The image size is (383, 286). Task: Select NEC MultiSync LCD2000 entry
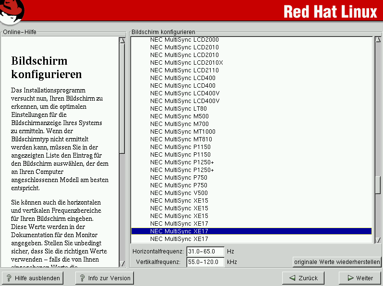point(184,40)
